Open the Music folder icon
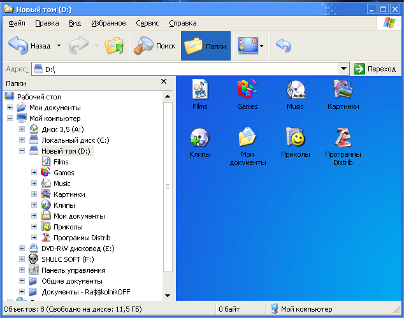The width and height of the screenshot is (404, 318). pyautogui.click(x=295, y=90)
